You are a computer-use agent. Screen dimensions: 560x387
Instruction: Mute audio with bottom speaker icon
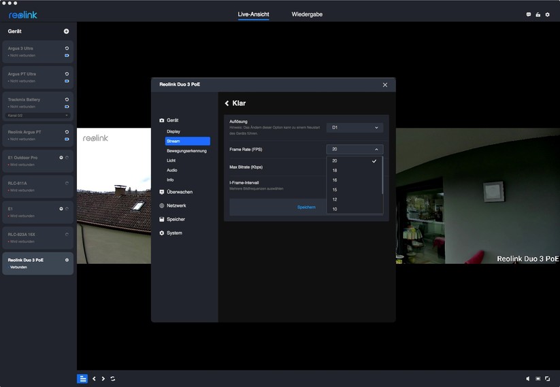528,379
